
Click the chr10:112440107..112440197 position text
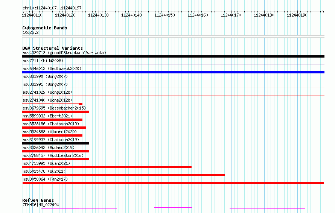coord(52,8)
